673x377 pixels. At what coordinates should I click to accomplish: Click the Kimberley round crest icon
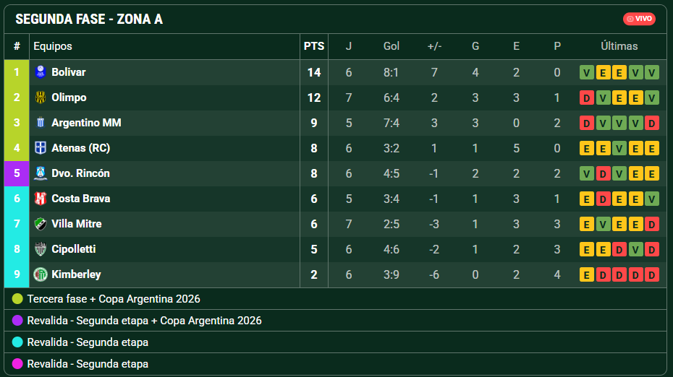pyautogui.click(x=41, y=274)
